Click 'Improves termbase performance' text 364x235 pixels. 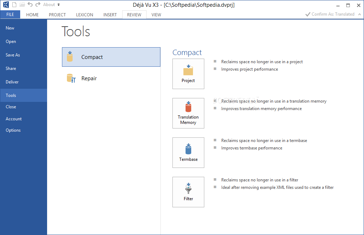252,148
